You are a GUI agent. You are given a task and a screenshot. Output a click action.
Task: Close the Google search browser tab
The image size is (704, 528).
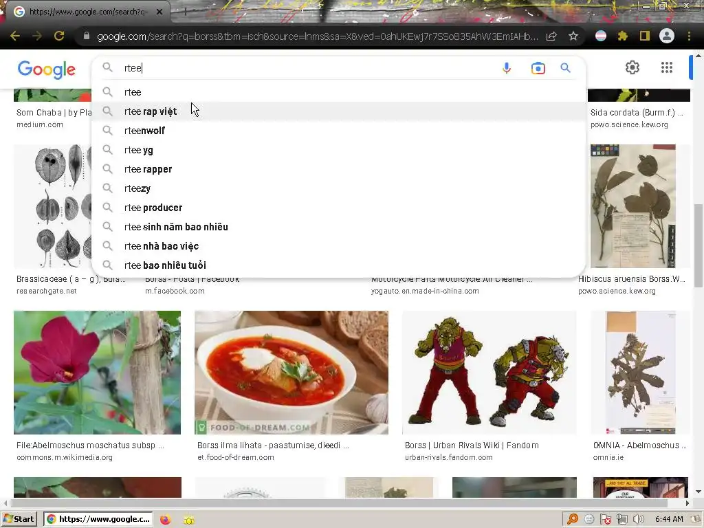(159, 12)
